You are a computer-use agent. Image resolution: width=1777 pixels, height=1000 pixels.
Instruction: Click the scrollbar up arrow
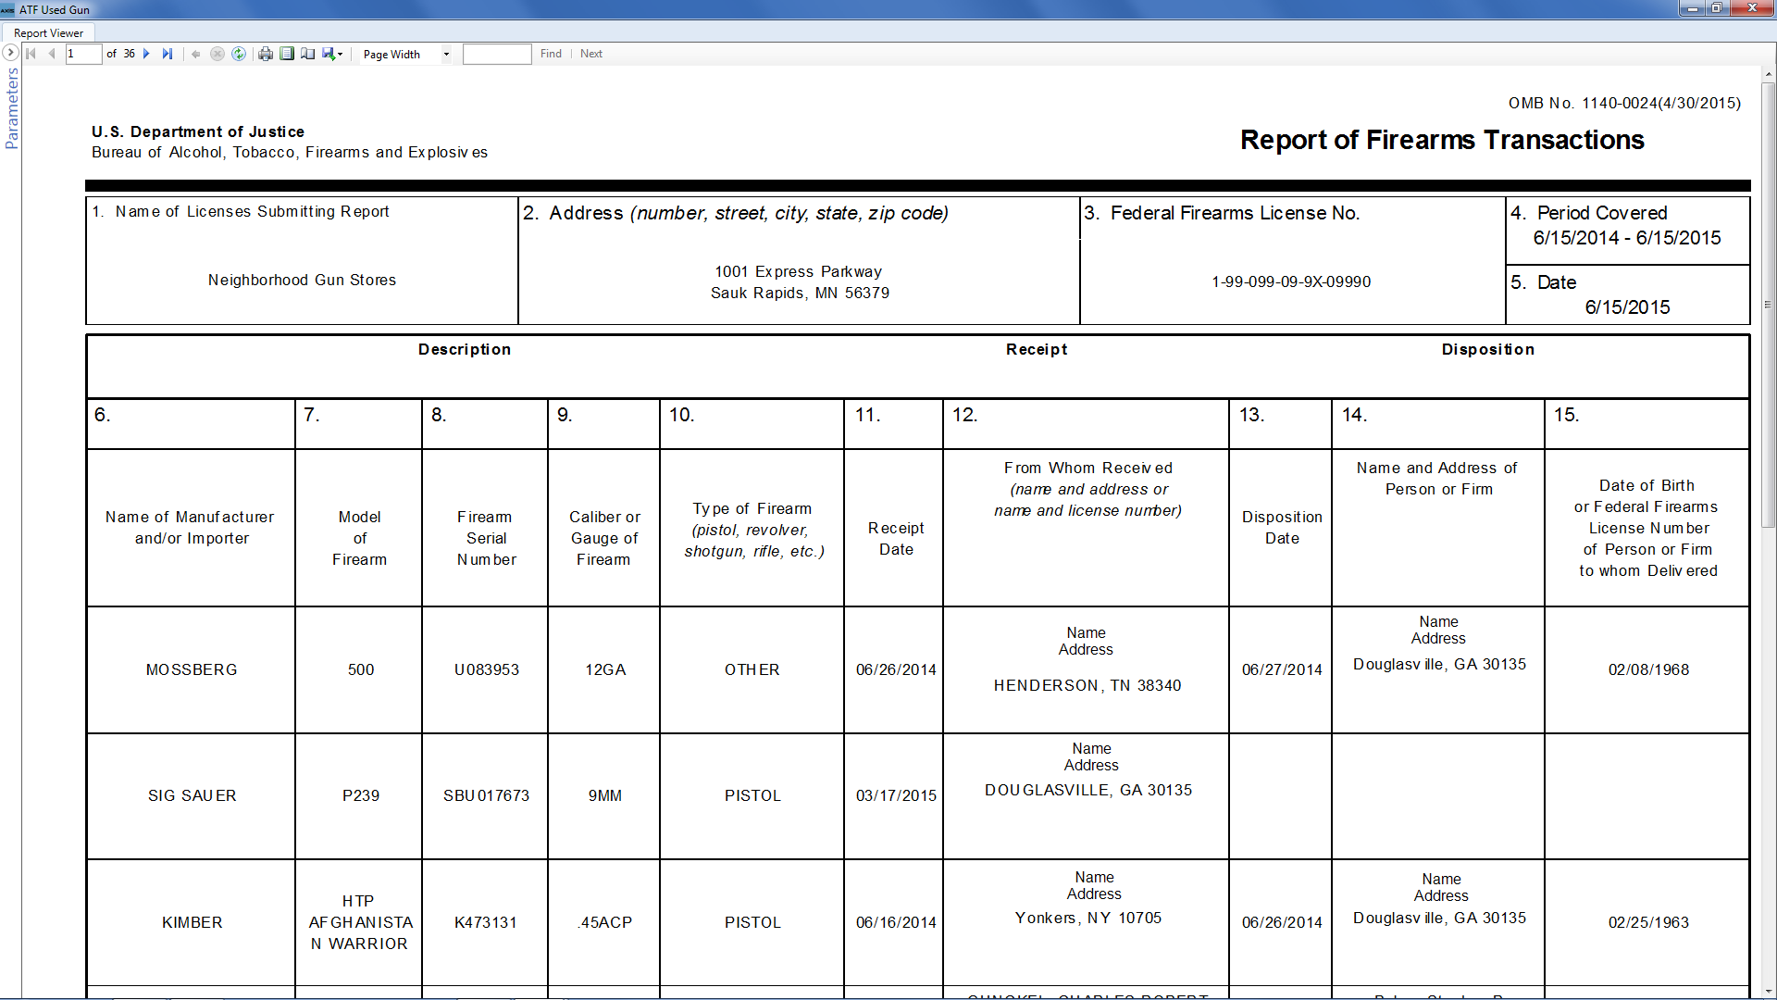1768,74
